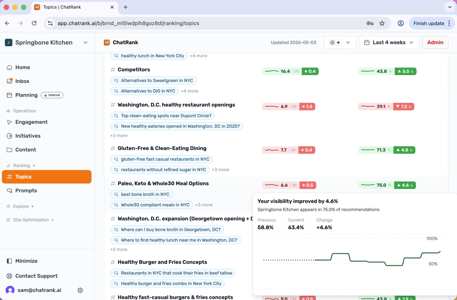Click Paleo topic visibility badge 75.0%
This screenshot has width=457, height=300.
pos(387,185)
